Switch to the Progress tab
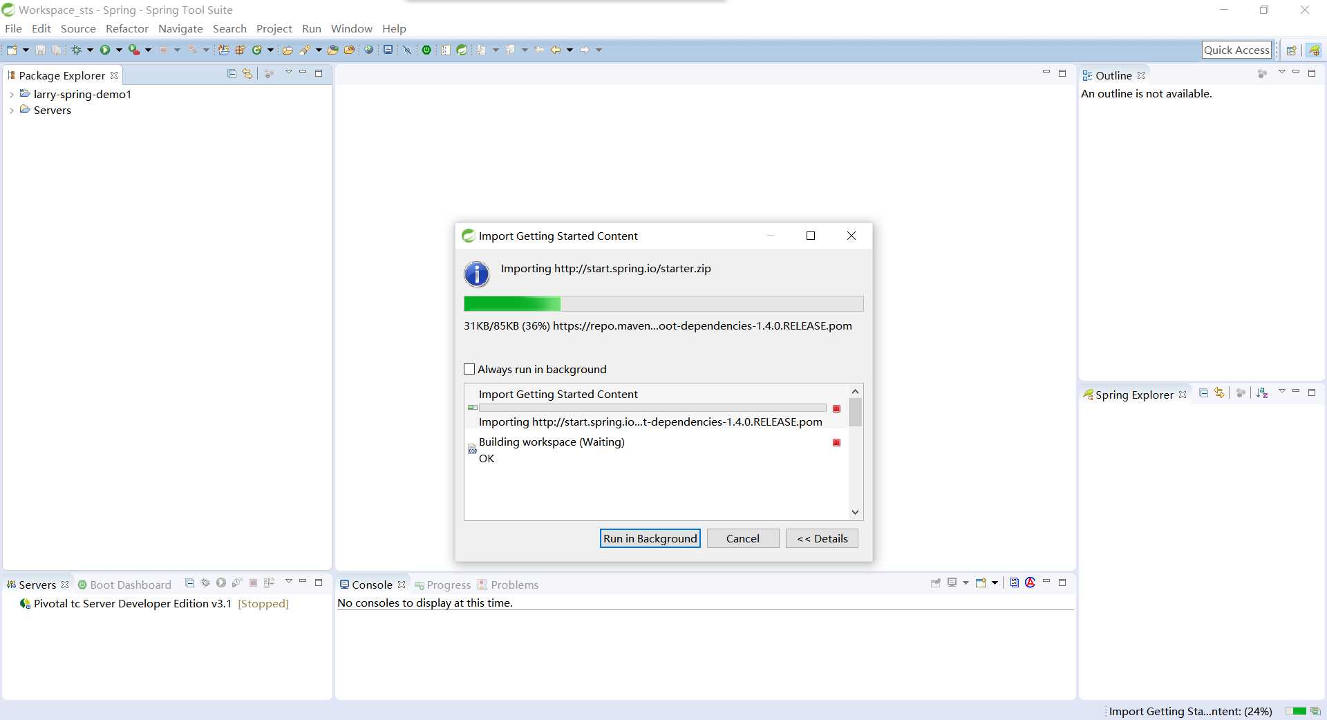The image size is (1327, 720). point(442,585)
